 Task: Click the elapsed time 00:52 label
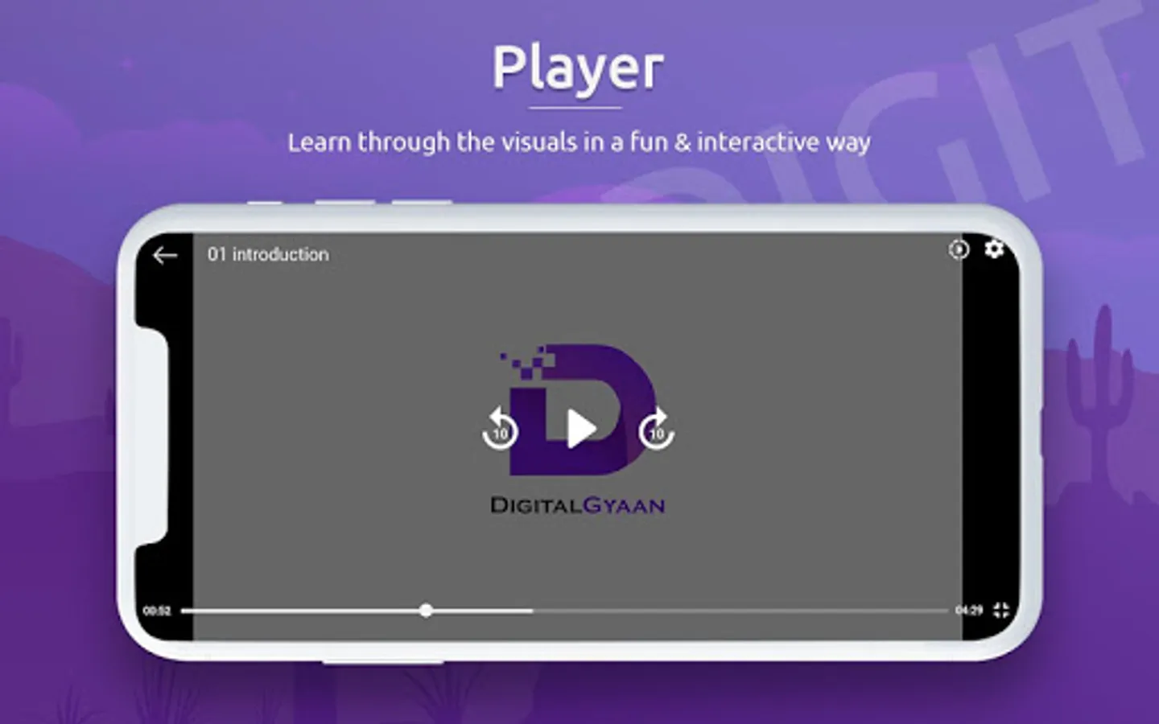[157, 611]
